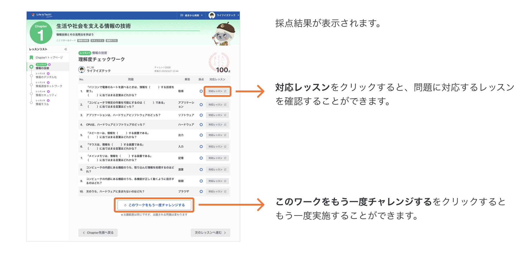Click the bookmark icon beside Chapter1 トップページ

click(x=31, y=58)
